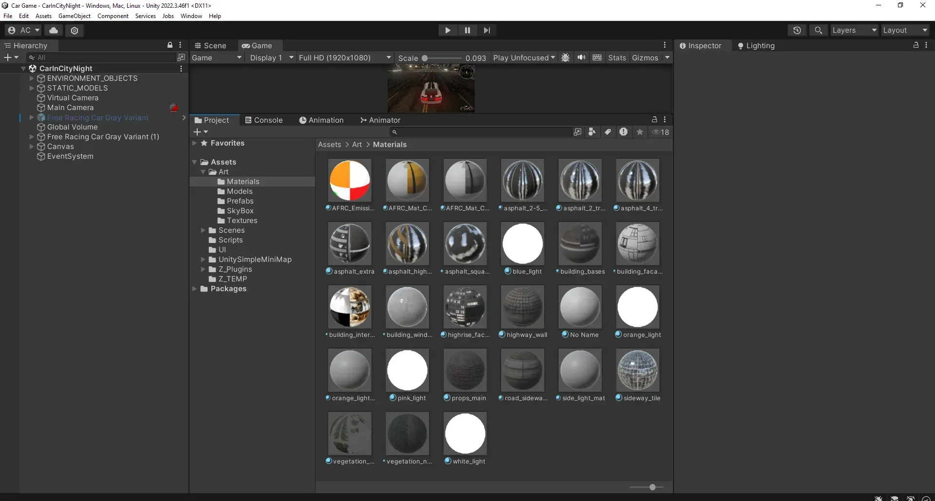Open the version control settings icon
The width and height of the screenshot is (935, 501).
coord(75,30)
